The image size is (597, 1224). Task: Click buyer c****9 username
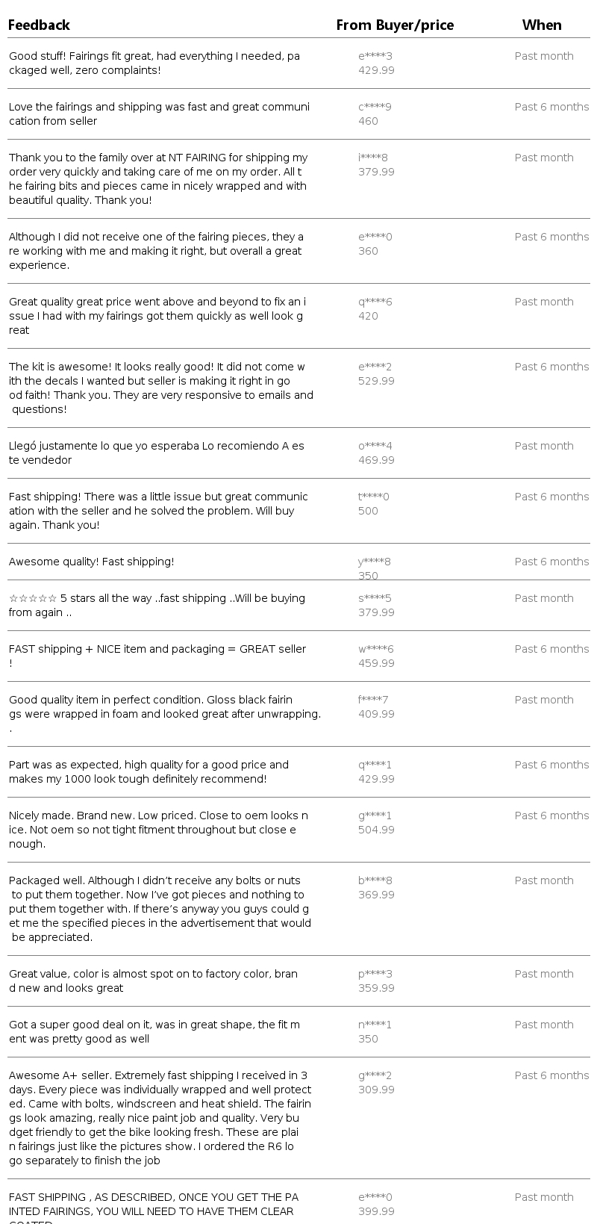click(375, 107)
